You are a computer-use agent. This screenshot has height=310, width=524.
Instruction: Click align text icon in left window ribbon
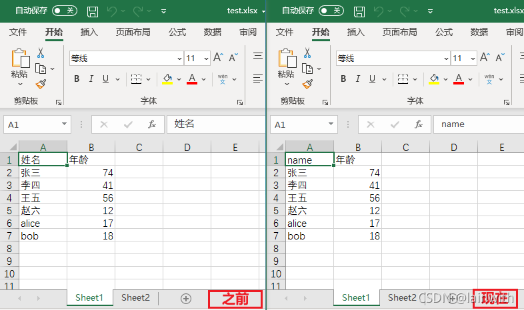[x=257, y=79]
